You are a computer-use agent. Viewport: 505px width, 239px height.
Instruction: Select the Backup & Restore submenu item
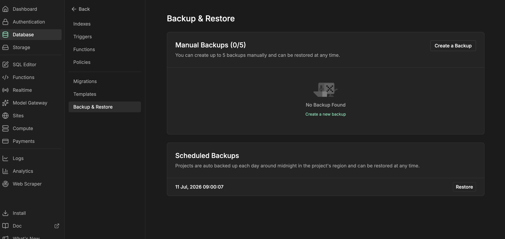105,107
